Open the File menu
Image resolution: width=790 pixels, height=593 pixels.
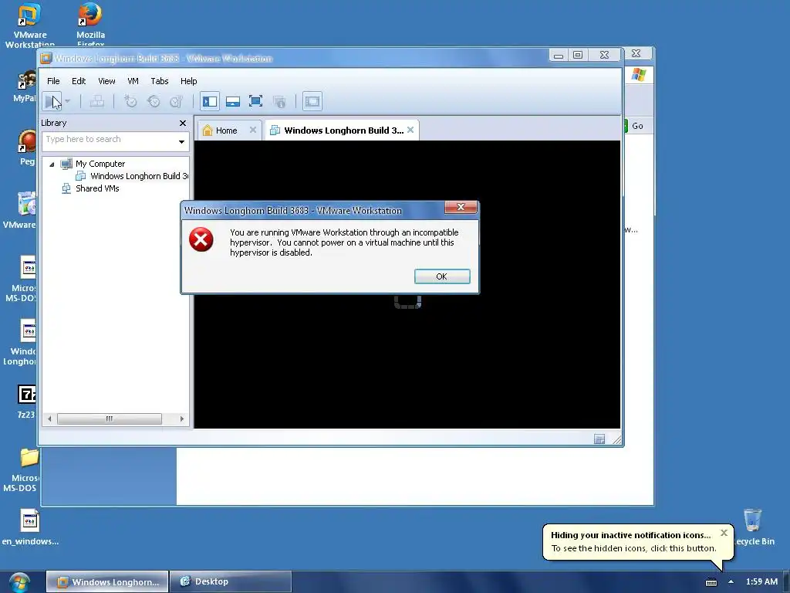53,81
